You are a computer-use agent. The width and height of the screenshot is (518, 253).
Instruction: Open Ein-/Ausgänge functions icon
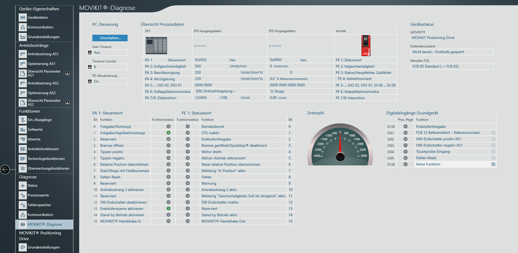pyautogui.click(x=22, y=120)
